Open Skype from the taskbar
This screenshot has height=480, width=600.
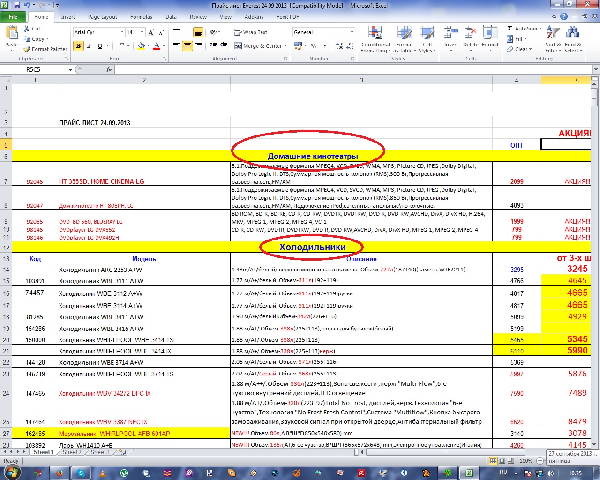[x=81, y=473]
